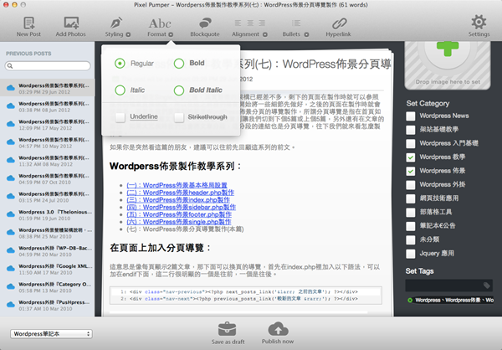
Task: Click the Alignment lines icon
Action: tap(249, 23)
